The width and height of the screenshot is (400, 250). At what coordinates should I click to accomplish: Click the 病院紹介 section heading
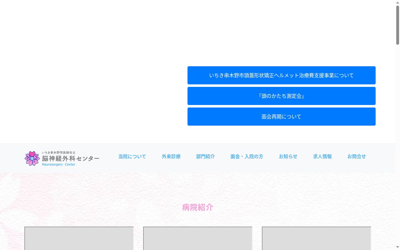(x=198, y=207)
